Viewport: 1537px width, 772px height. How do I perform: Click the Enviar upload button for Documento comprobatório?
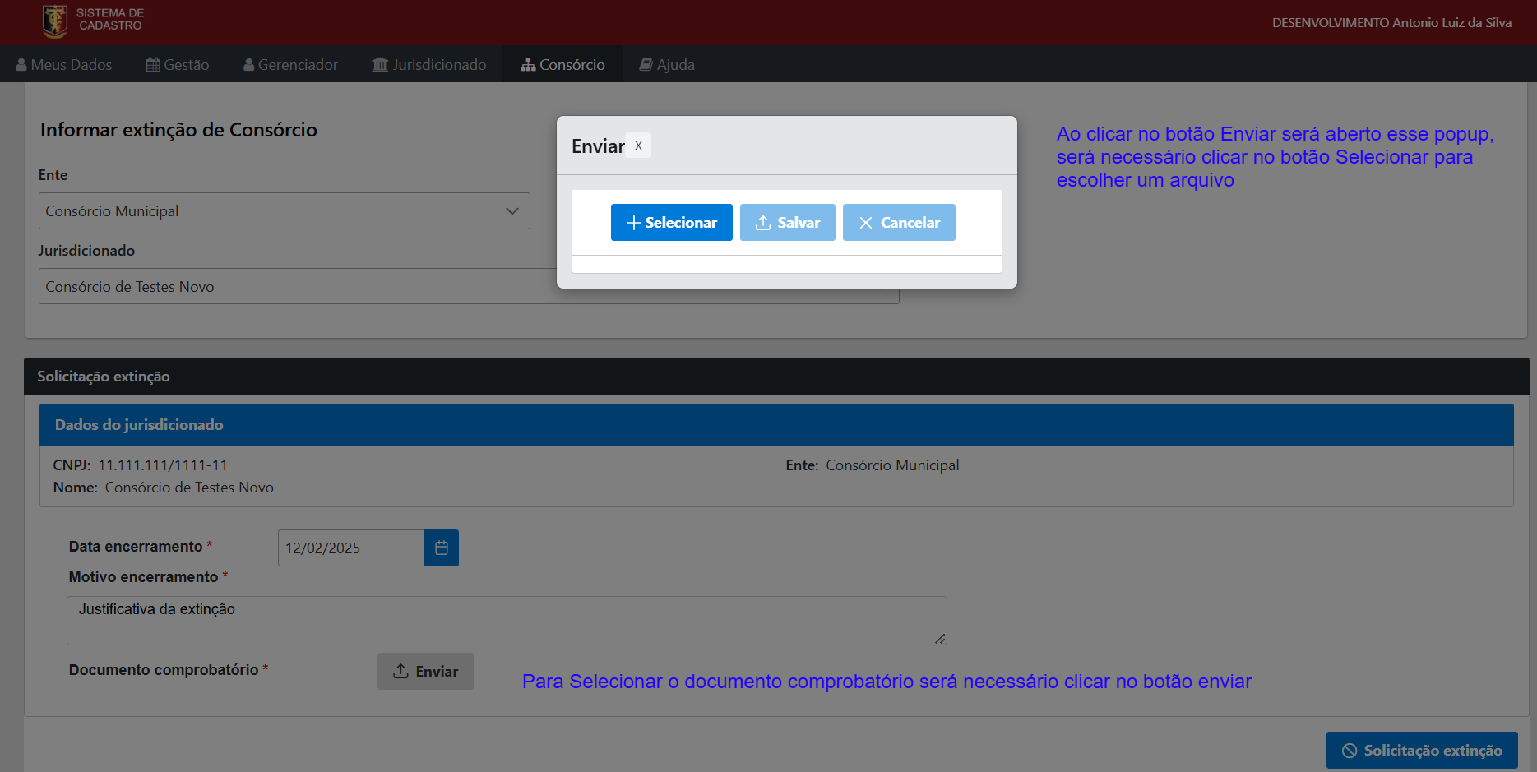(425, 671)
